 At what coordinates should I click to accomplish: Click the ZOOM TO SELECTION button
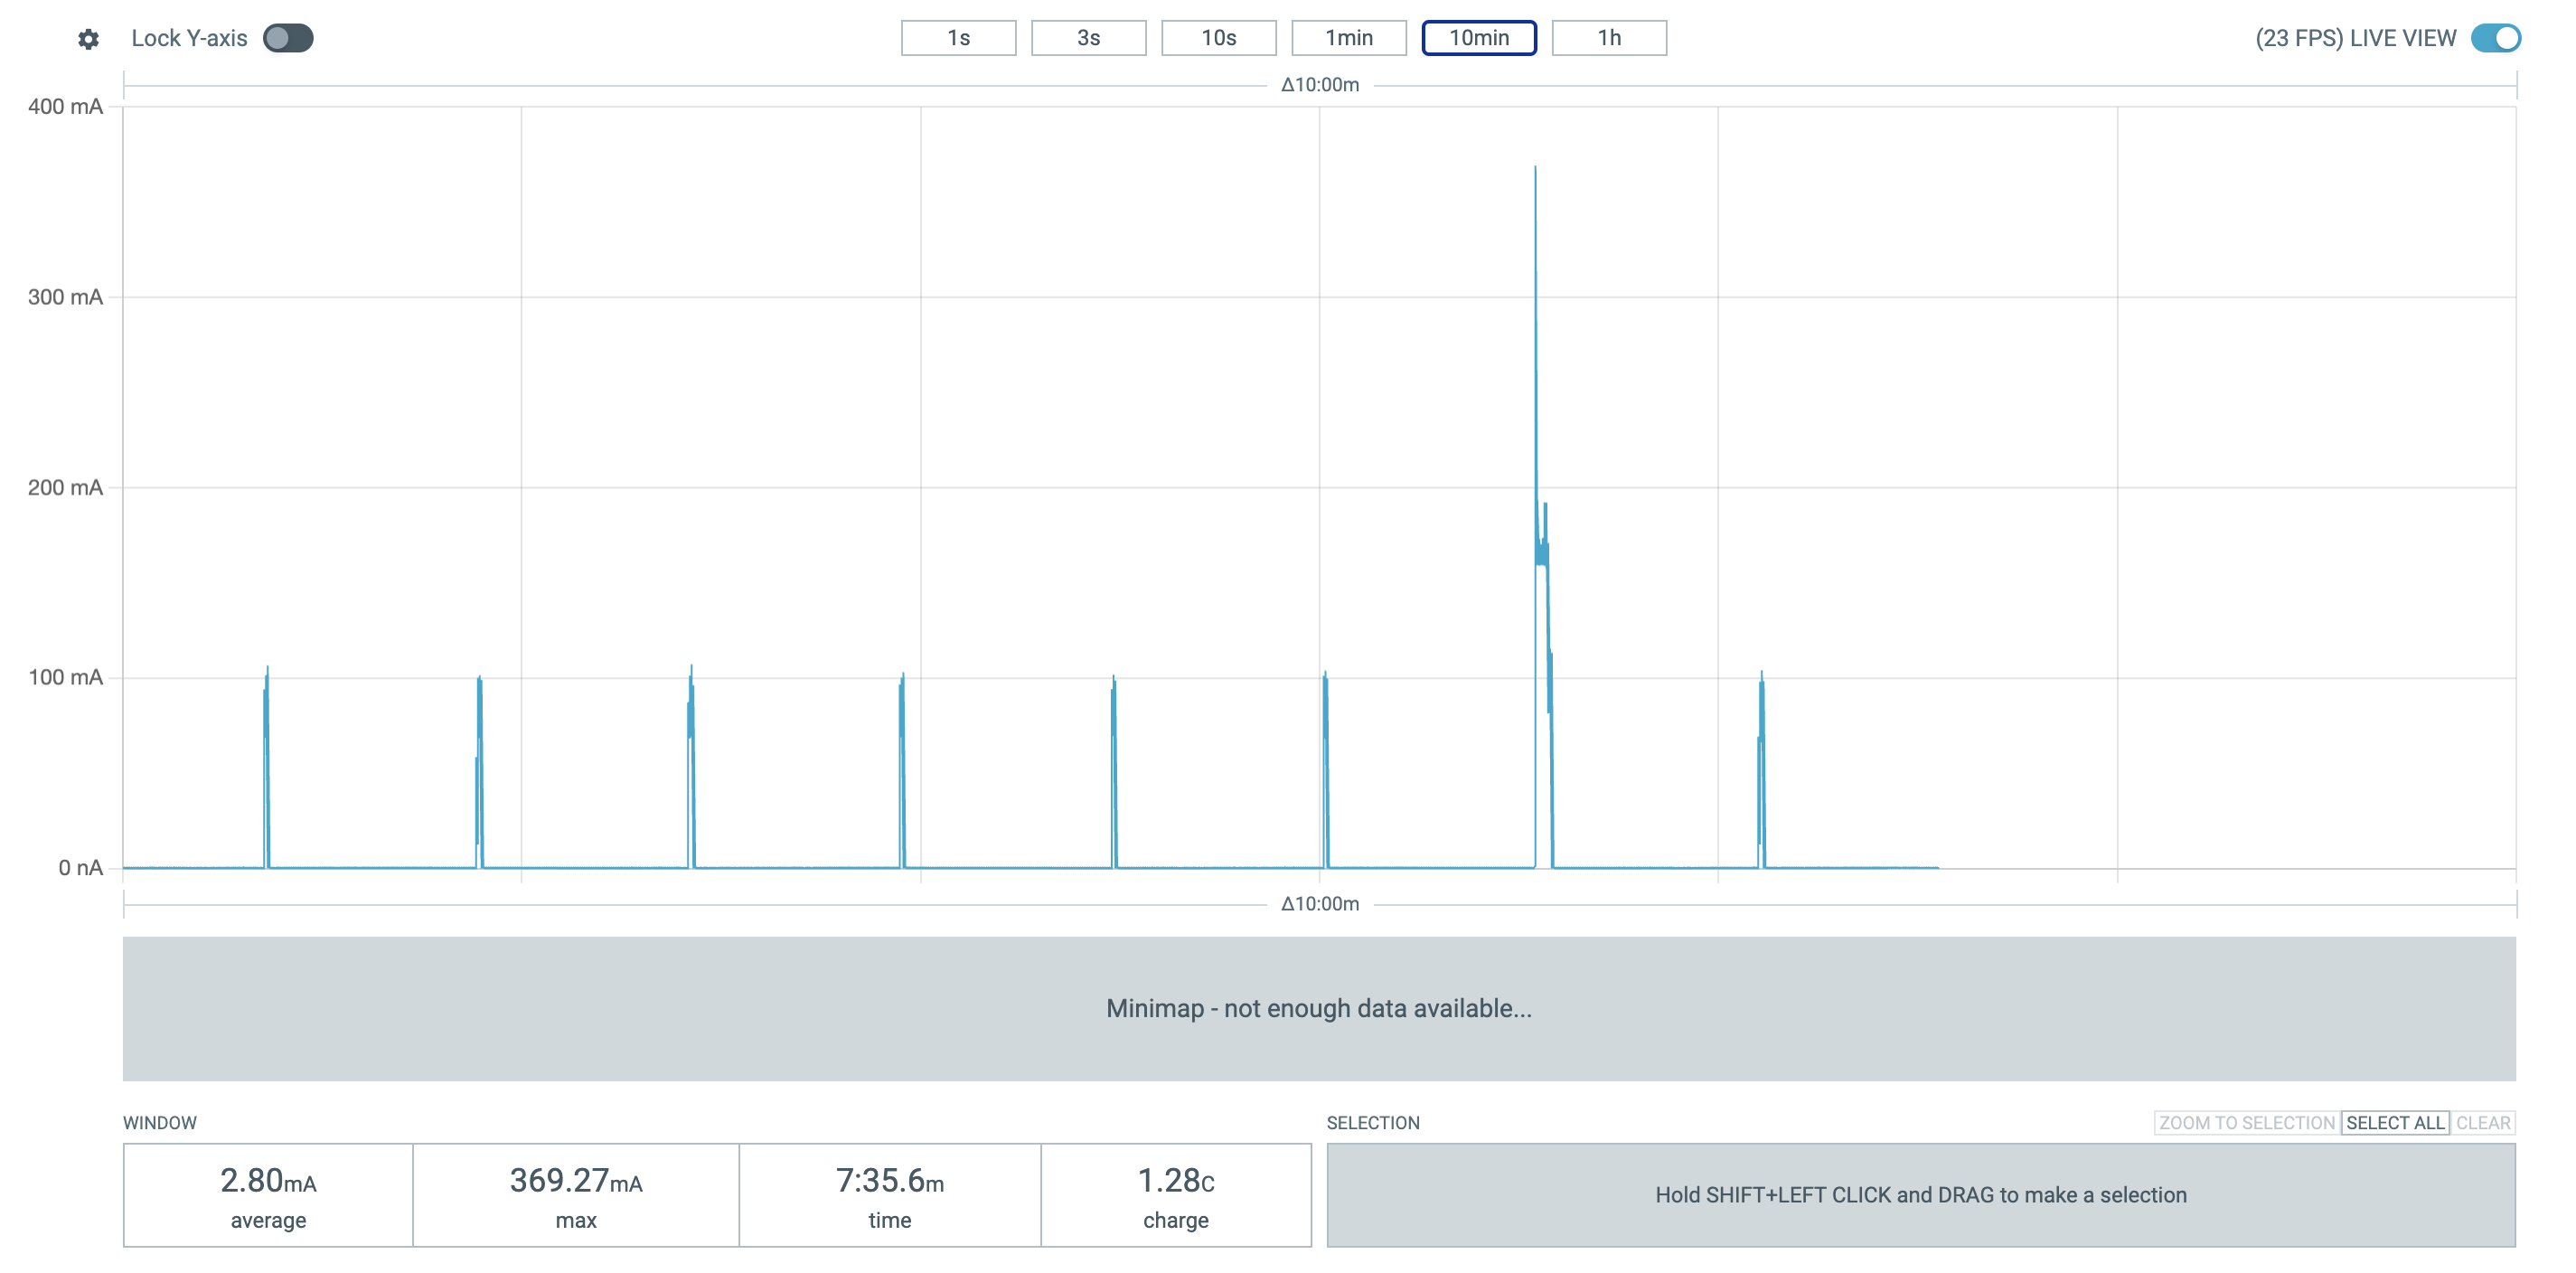point(2245,1122)
